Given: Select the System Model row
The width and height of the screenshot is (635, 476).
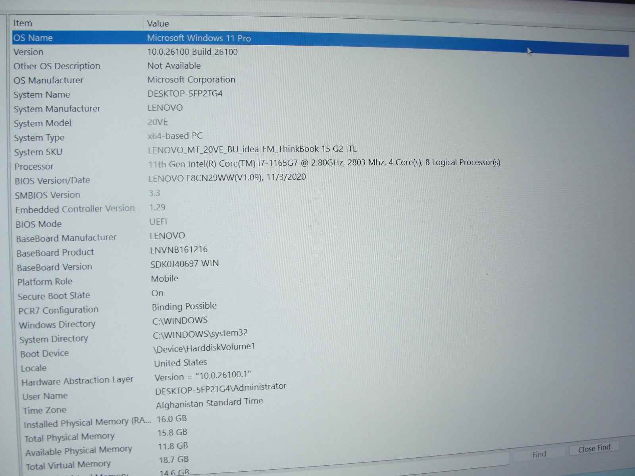Looking at the screenshot, I should (42, 123).
